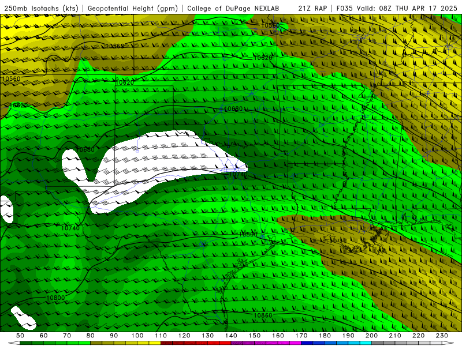This screenshot has height=346, width=462.
Task: Click the "140" value on the color scale
Action: click(x=231, y=336)
